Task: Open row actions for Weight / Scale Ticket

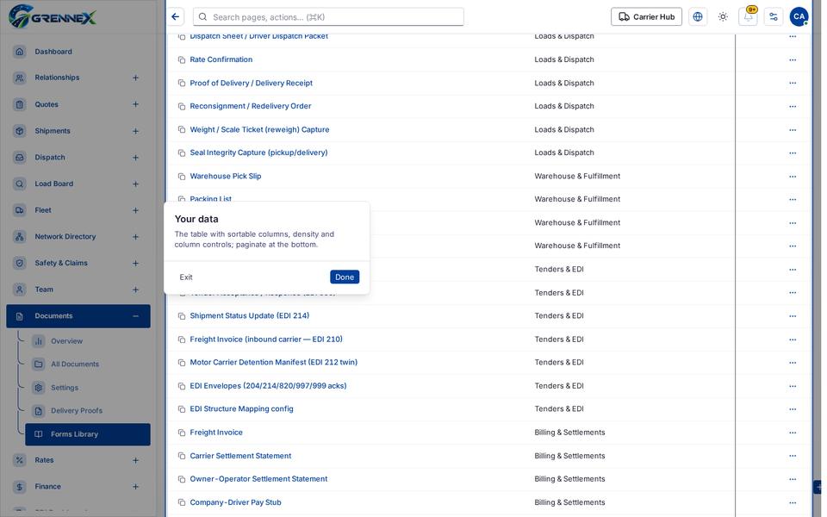Action: 793,130
